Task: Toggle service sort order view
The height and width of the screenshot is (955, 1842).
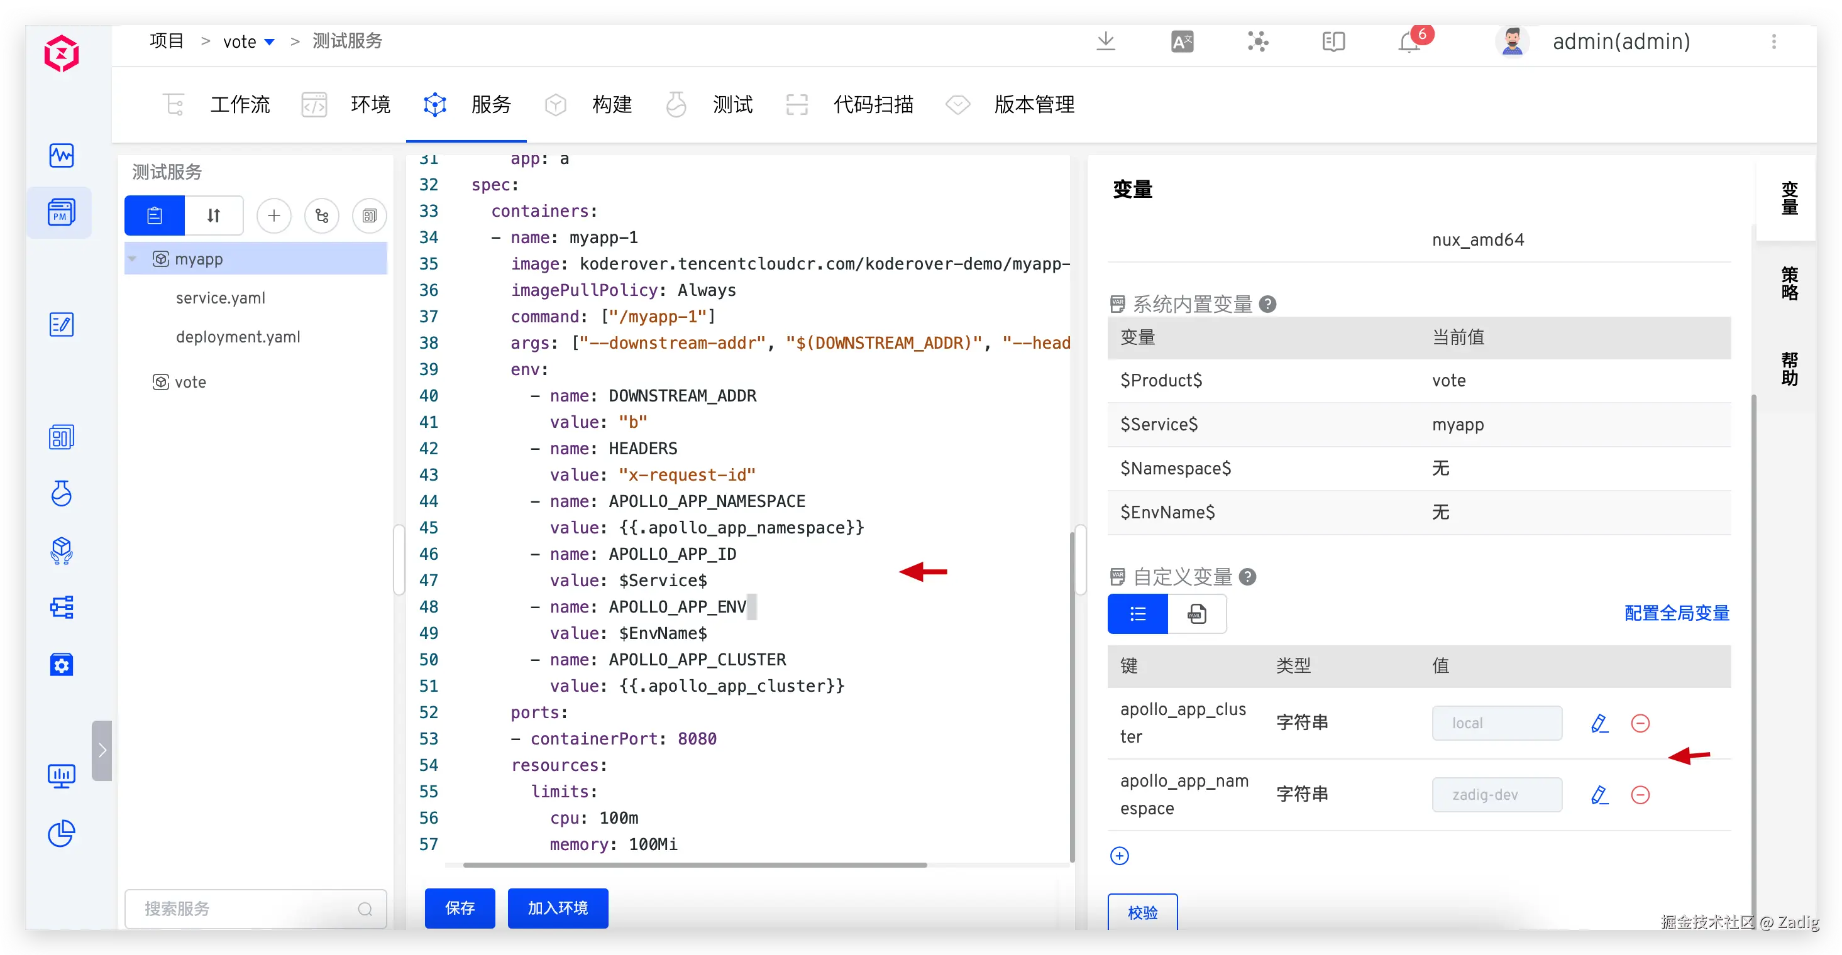Action: pyautogui.click(x=214, y=215)
